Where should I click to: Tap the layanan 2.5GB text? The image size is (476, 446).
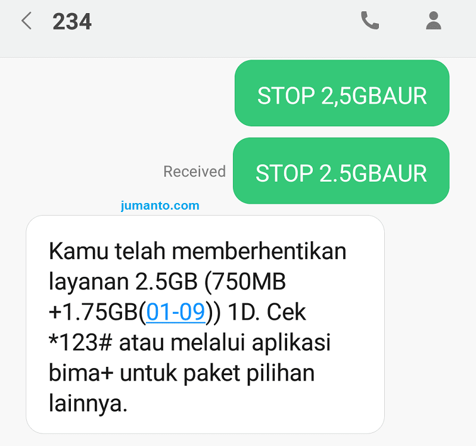pos(123,282)
